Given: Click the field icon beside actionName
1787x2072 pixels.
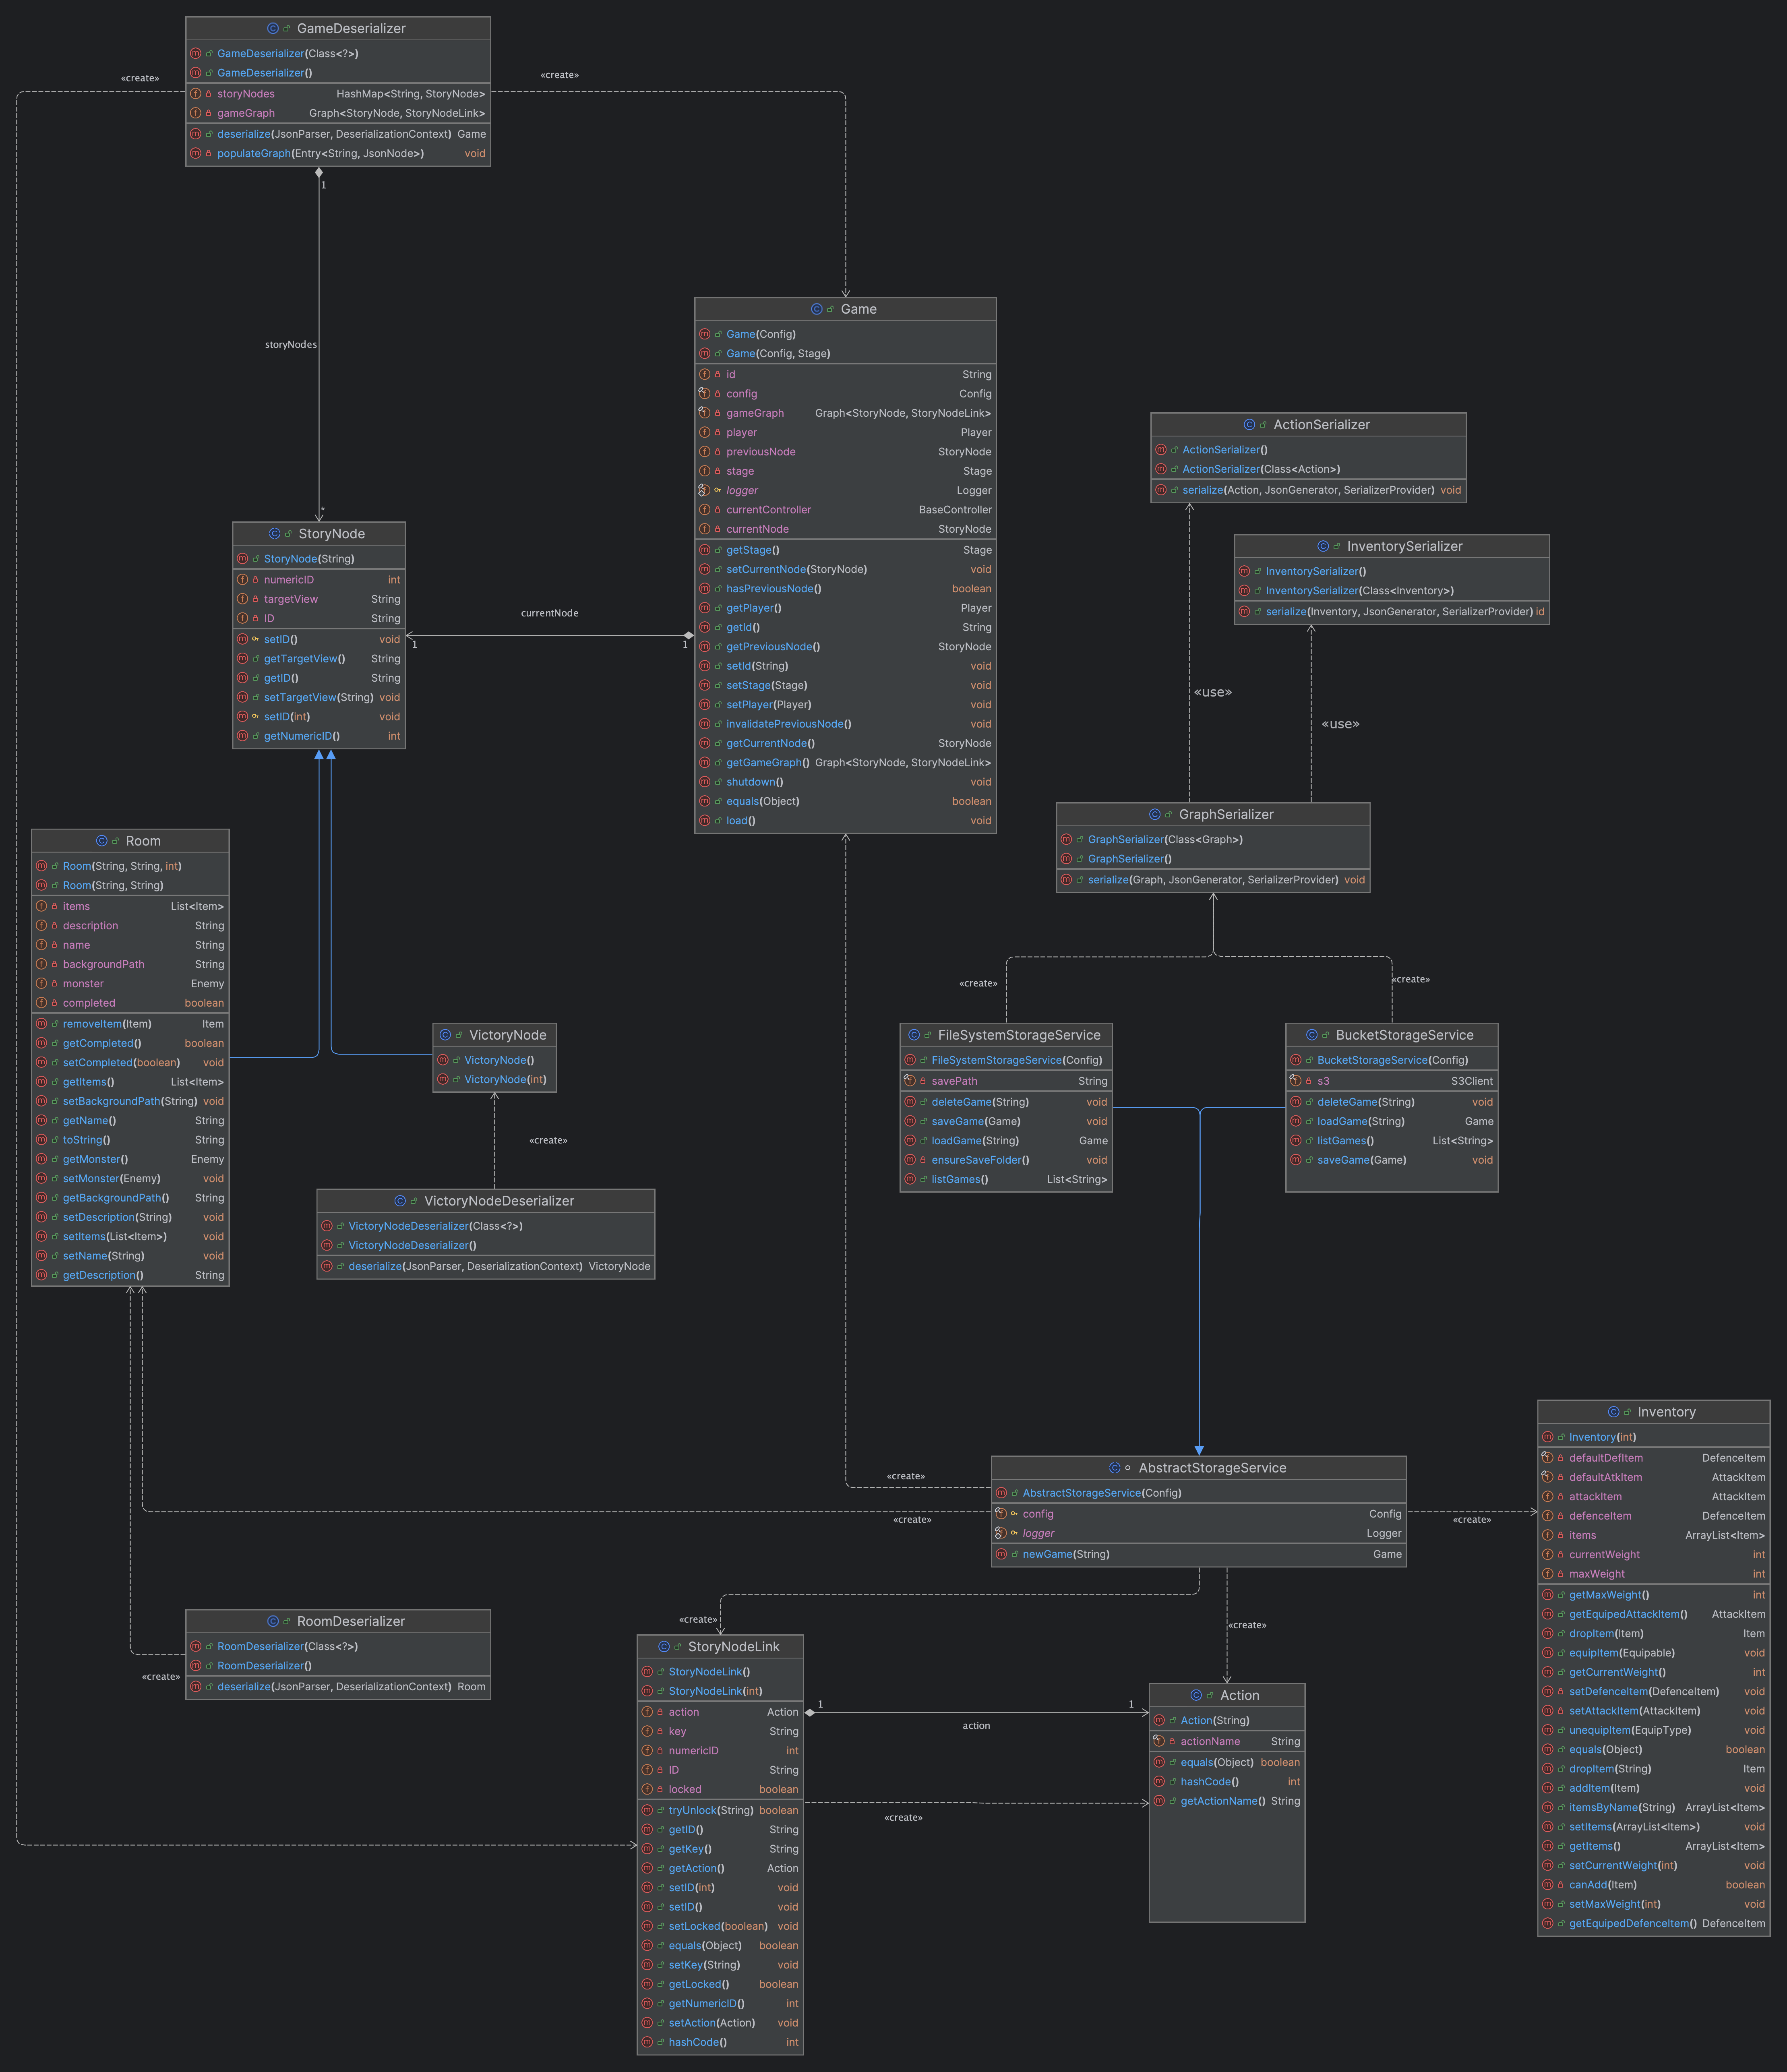Looking at the screenshot, I should click(x=1159, y=1741).
